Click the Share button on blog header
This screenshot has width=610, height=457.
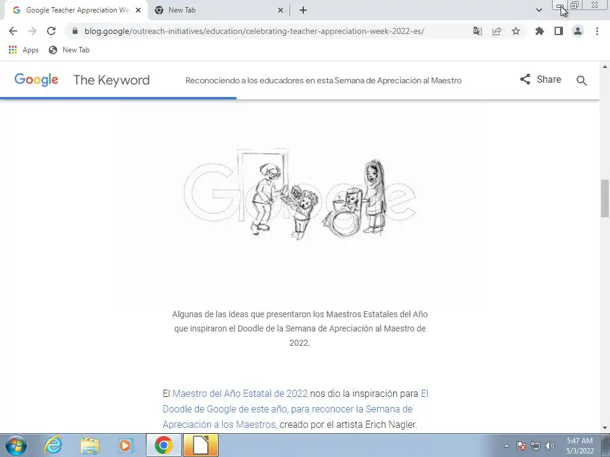tap(541, 79)
